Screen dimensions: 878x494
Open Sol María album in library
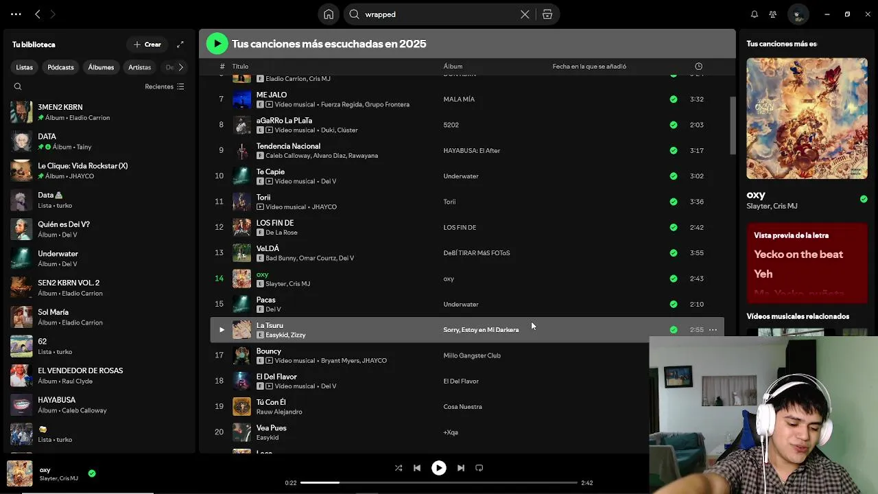pos(99,317)
